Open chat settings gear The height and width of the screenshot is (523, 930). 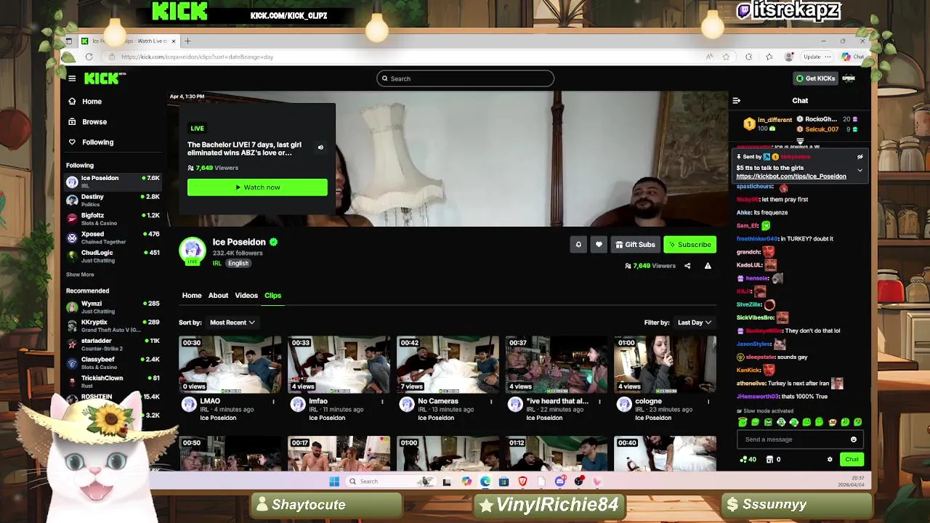(x=830, y=460)
